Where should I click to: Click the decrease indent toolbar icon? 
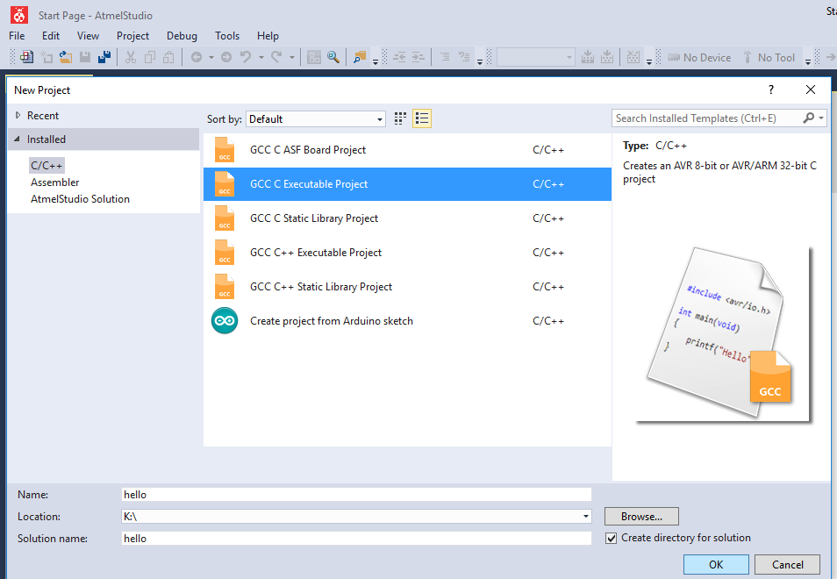pyautogui.click(x=399, y=57)
